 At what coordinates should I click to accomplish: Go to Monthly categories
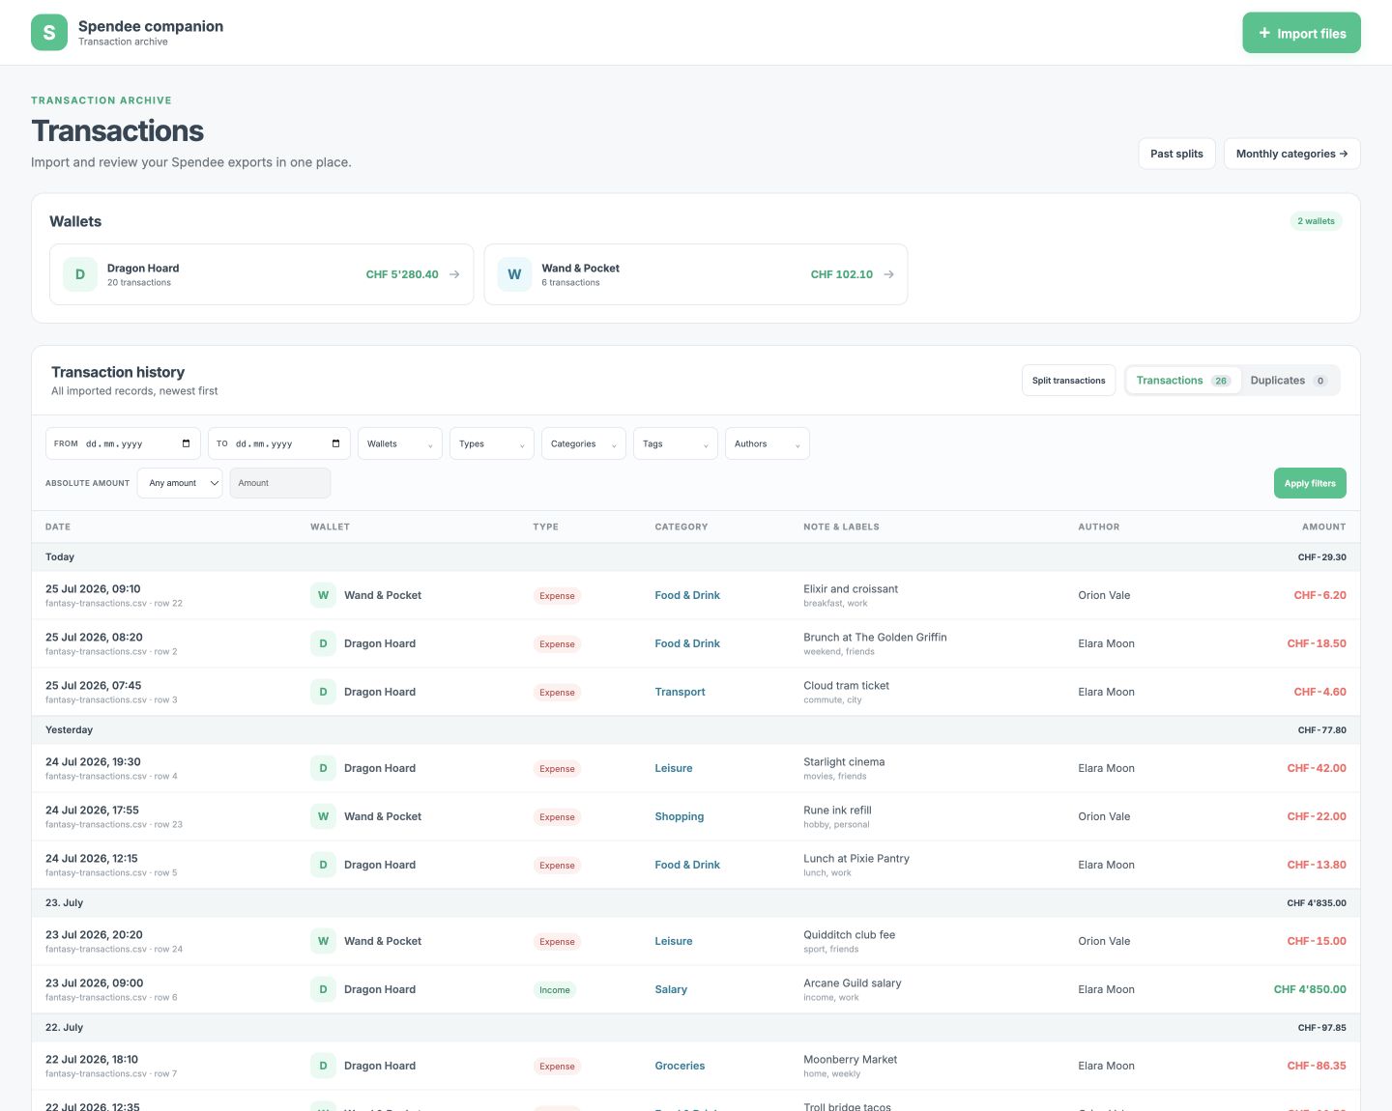coord(1291,154)
